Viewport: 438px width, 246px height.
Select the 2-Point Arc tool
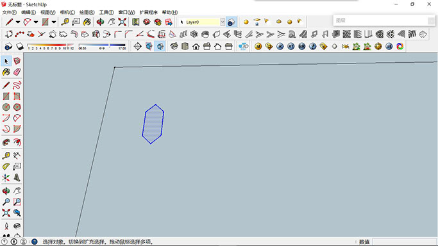(x=17, y=118)
